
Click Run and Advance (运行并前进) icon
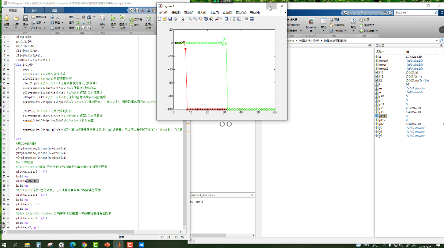pyautogui.click(x=123, y=18)
